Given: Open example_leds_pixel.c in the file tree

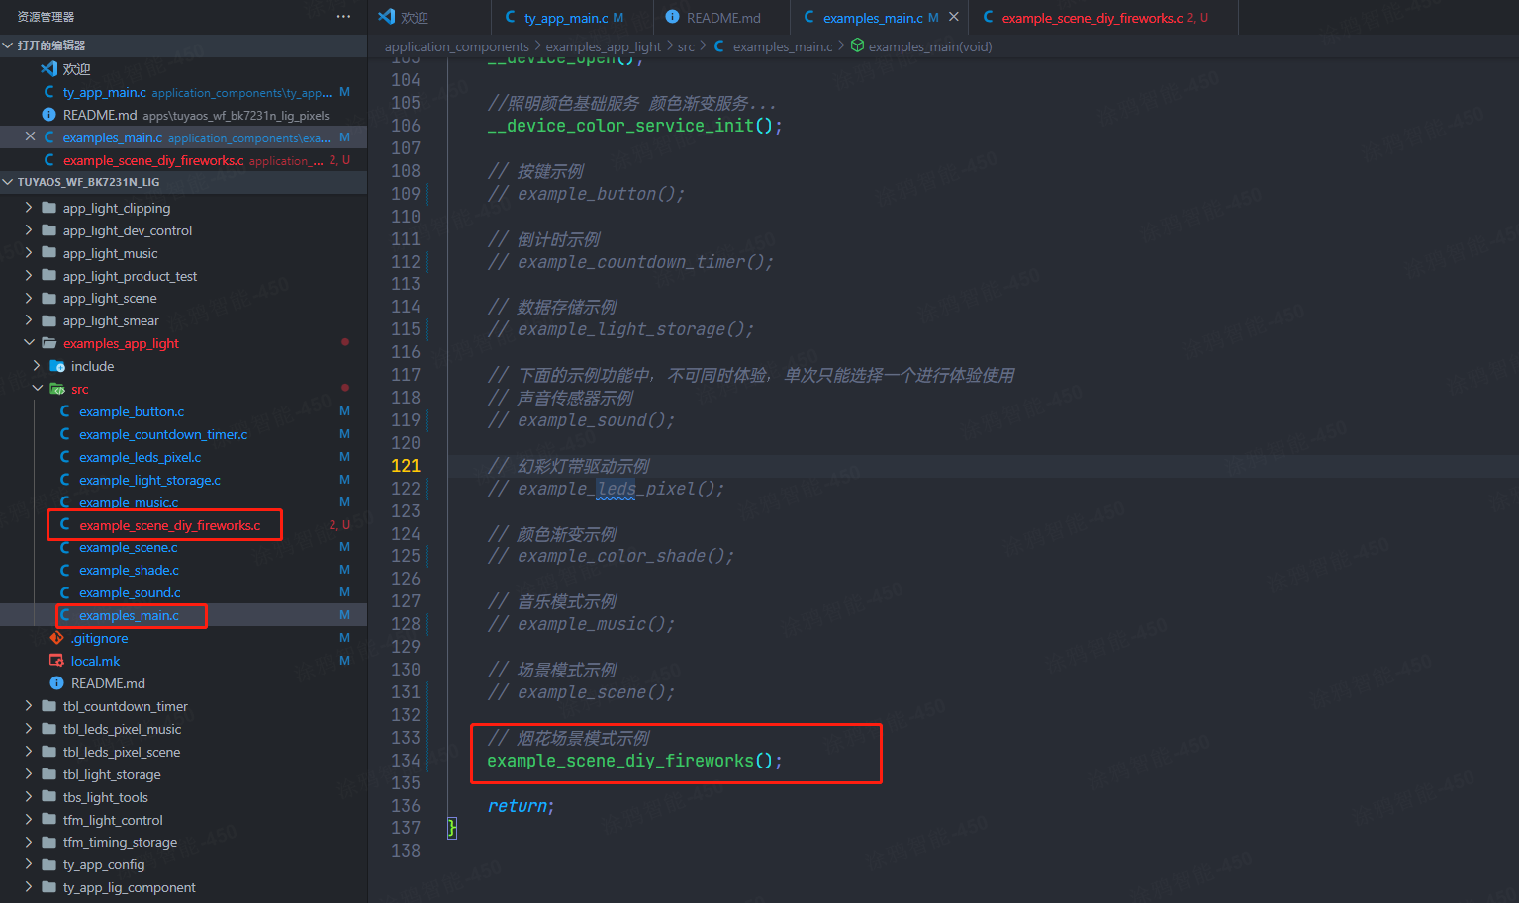Looking at the screenshot, I should point(140,457).
